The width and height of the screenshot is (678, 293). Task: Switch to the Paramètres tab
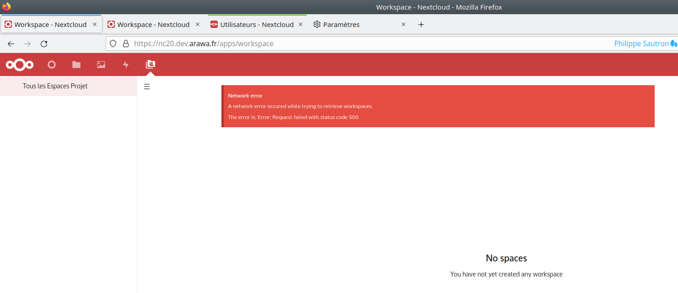pyautogui.click(x=342, y=24)
